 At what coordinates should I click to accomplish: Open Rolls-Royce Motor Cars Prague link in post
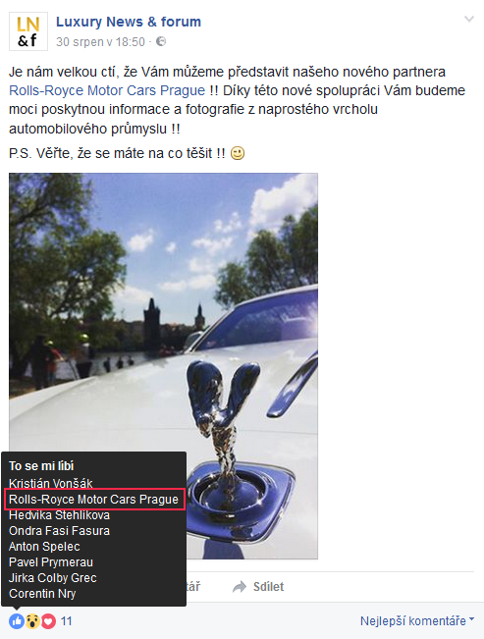pos(107,90)
